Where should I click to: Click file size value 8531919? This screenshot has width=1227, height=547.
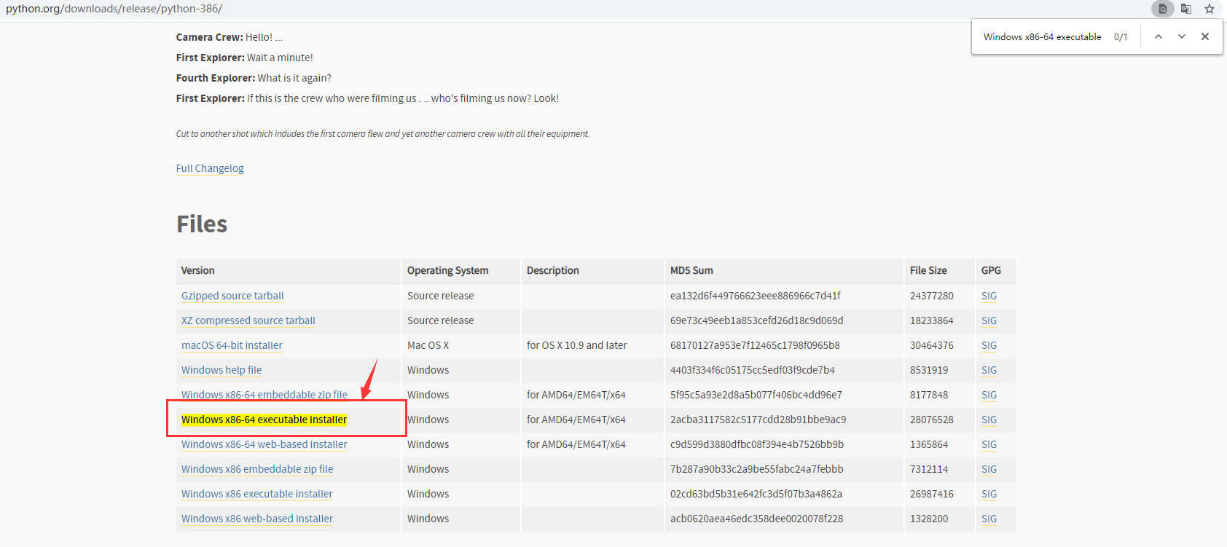coord(929,370)
